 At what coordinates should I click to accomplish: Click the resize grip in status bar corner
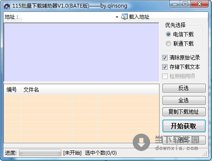click(x=205, y=154)
